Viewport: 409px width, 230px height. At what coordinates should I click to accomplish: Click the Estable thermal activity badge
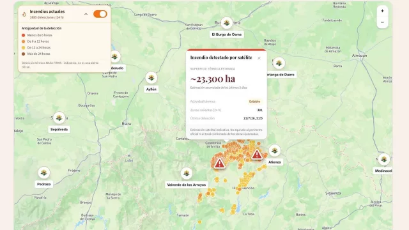[254, 102]
